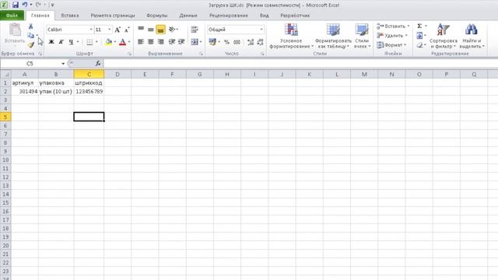Open the Calibri font name dropdown

91,30
